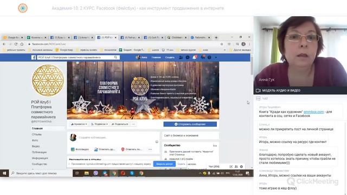This screenshot has width=347, height=195.
Task: Click the Главная link in Facebook header
Action: click(156, 57)
